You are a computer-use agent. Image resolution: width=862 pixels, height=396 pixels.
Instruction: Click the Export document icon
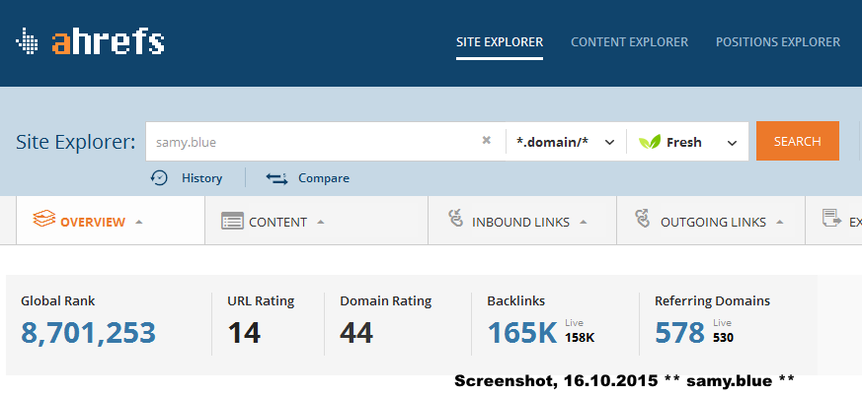point(831,218)
